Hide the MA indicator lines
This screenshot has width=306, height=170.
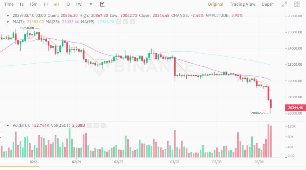[118, 22]
